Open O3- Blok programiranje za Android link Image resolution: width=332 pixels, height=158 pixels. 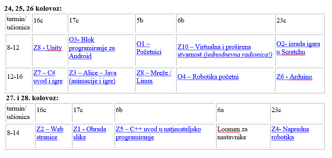point(92,48)
